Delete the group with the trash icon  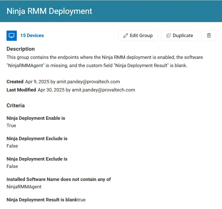click(x=209, y=36)
